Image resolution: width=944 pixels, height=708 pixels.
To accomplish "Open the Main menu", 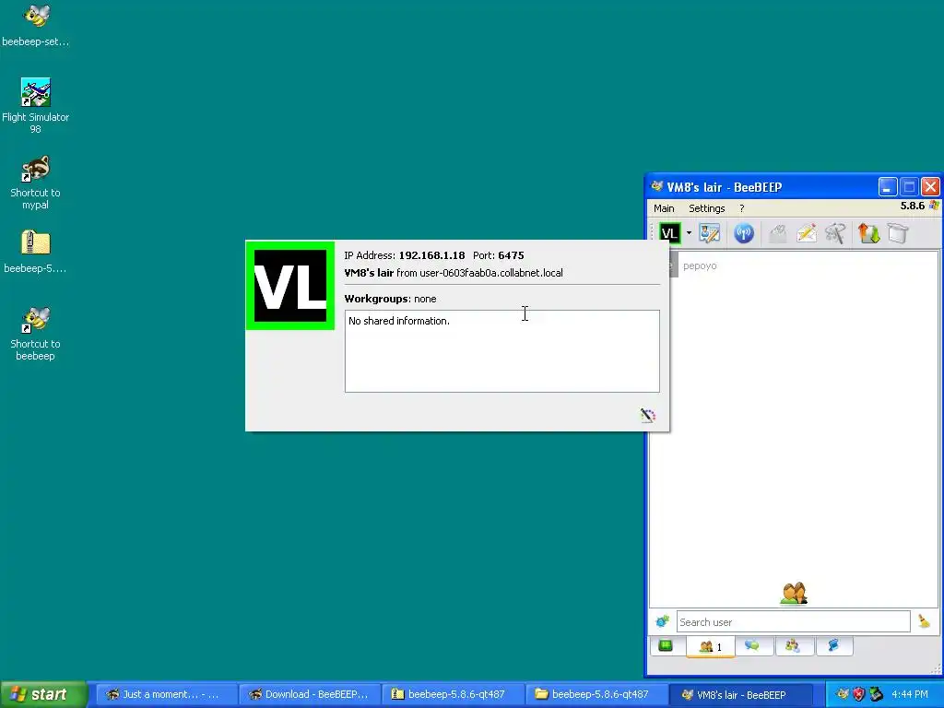I will 664,208.
